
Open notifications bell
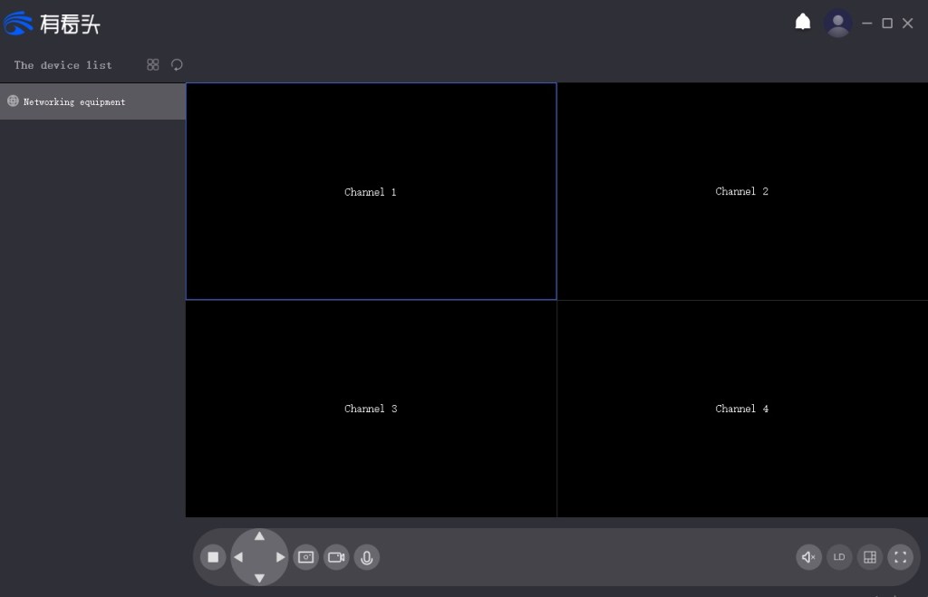pos(803,23)
